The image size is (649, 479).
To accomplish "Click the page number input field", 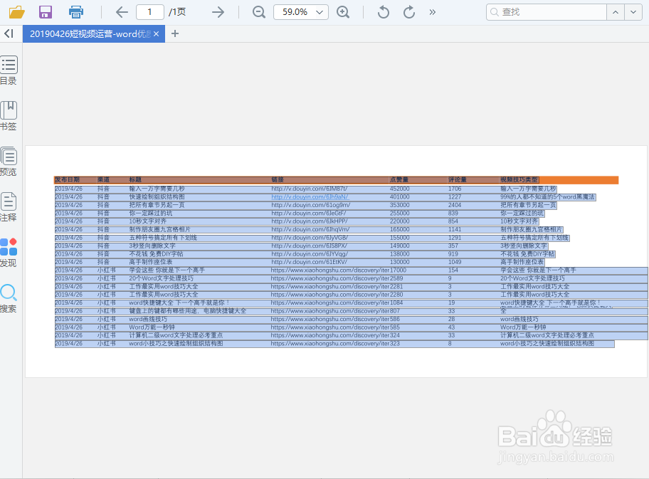I will tap(150, 12).
